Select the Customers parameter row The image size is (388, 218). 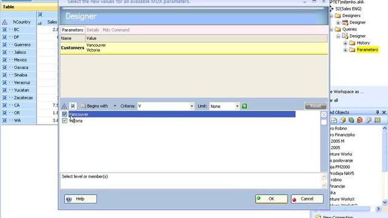coord(194,48)
